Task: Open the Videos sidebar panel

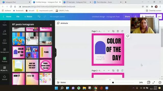Action: (x=5, y=41)
